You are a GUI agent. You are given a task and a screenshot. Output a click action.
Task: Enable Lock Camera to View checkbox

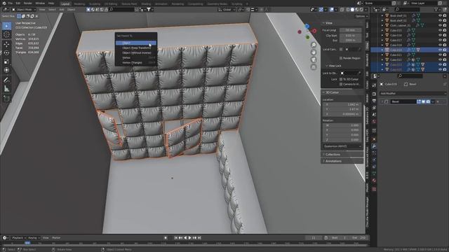[341, 84]
